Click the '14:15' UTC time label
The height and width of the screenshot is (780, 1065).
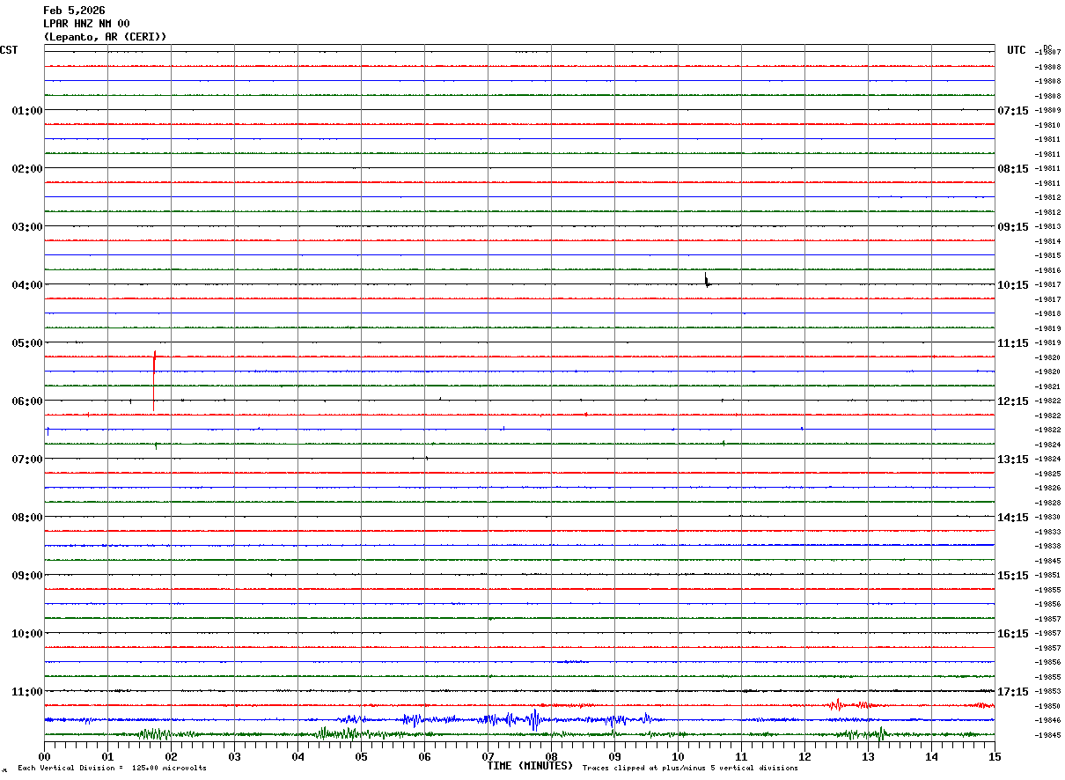coord(1013,518)
